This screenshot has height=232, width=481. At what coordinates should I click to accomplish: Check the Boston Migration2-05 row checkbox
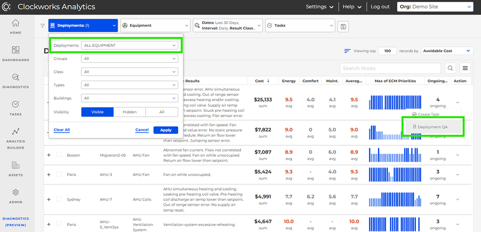(x=59, y=155)
